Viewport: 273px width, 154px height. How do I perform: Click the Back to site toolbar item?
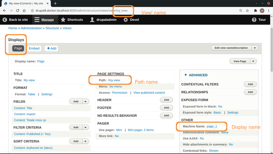click(x=15, y=20)
